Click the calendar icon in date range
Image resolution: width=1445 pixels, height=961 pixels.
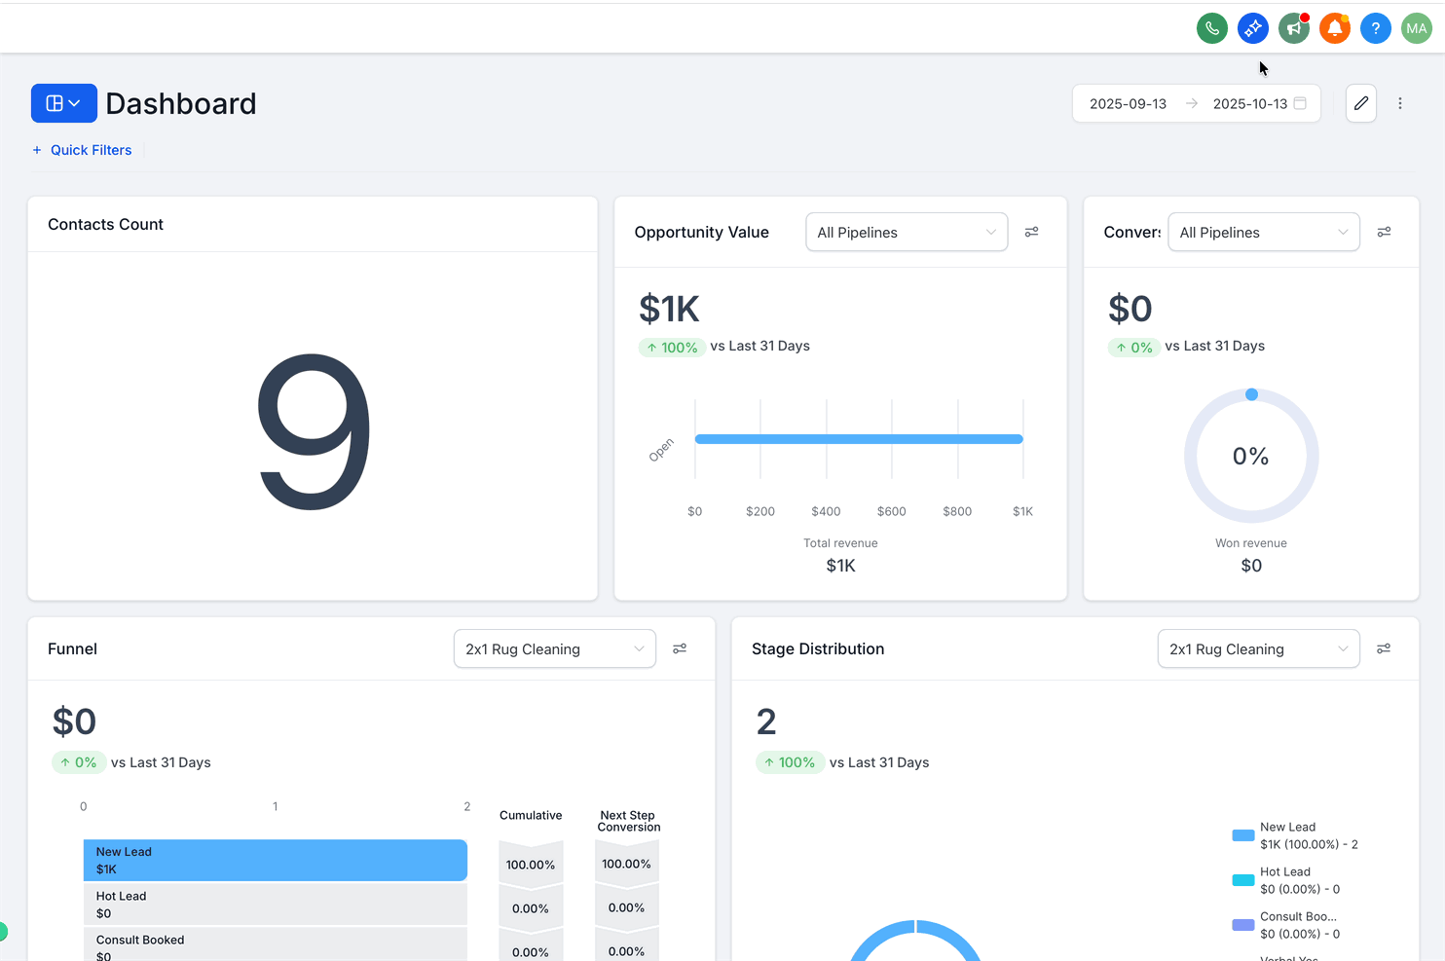(1300, 103)
